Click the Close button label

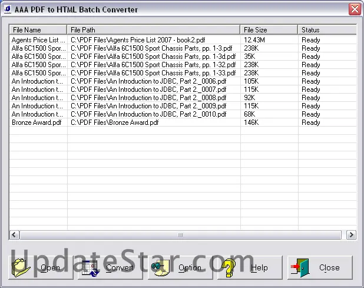coord(329,267)
